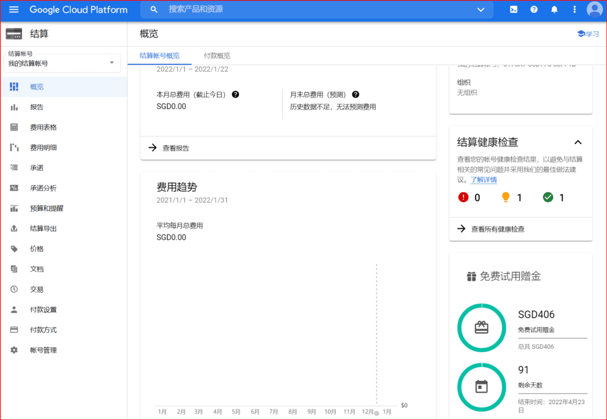This screenshot has width=607, height=420.
Task: Activate the Cloud Shell icon
Action: tap(513, 9)
